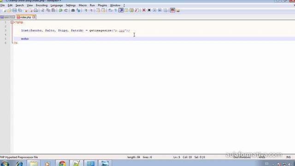Switch to the inactive tab left of index.php

click(7, 17)
